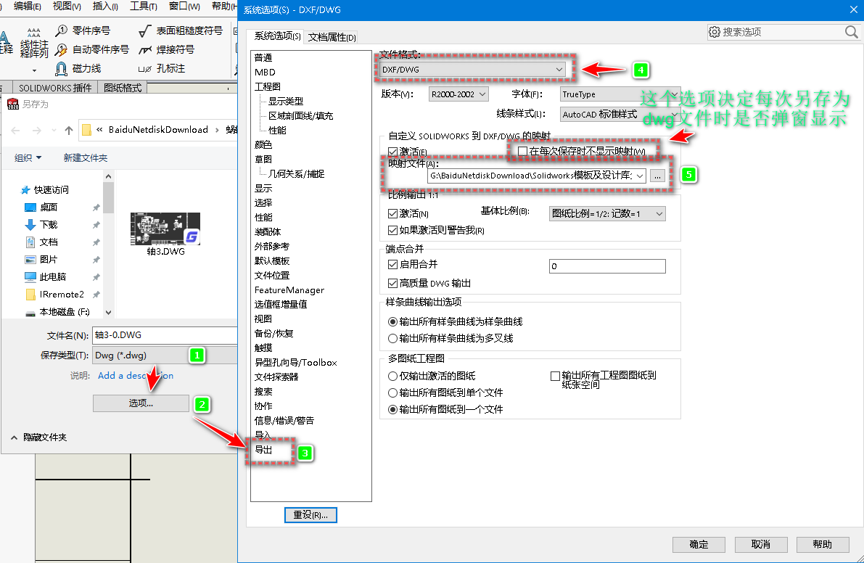864x563 pixels.
Task: Toggle 高质量 DWG 输出 checkbox
Action: tap(393, 283)
